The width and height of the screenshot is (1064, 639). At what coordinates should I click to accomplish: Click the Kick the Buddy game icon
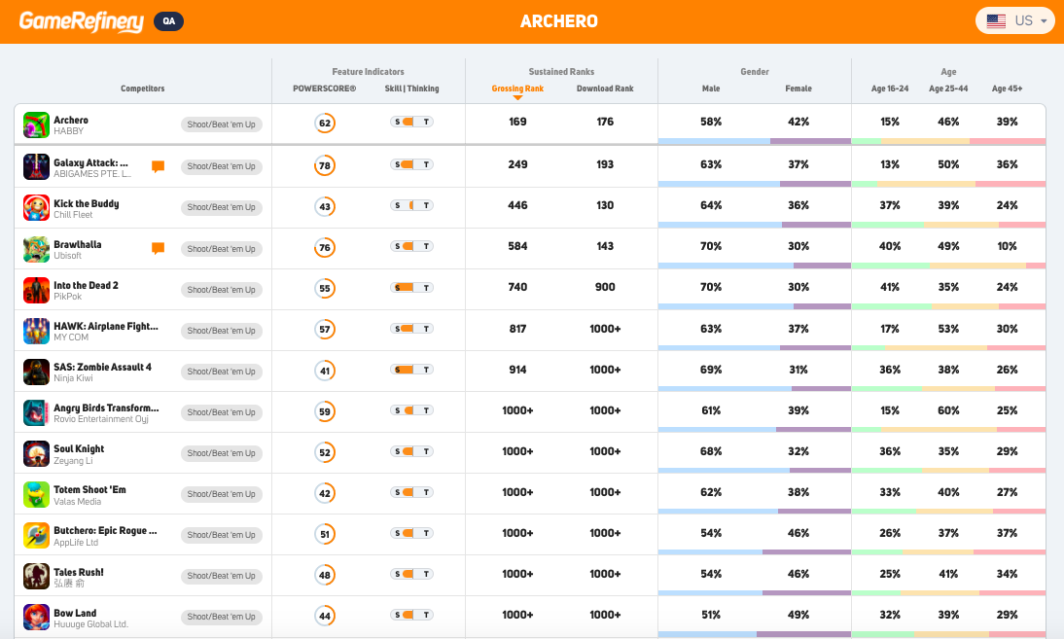[x=37, y=207]
